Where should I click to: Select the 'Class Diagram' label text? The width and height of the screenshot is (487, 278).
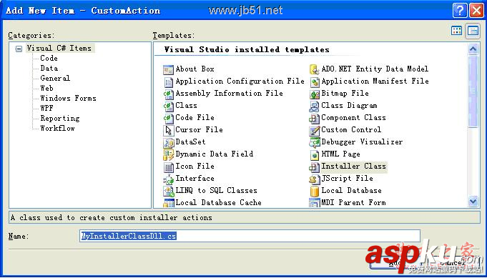tap(349, 106)
